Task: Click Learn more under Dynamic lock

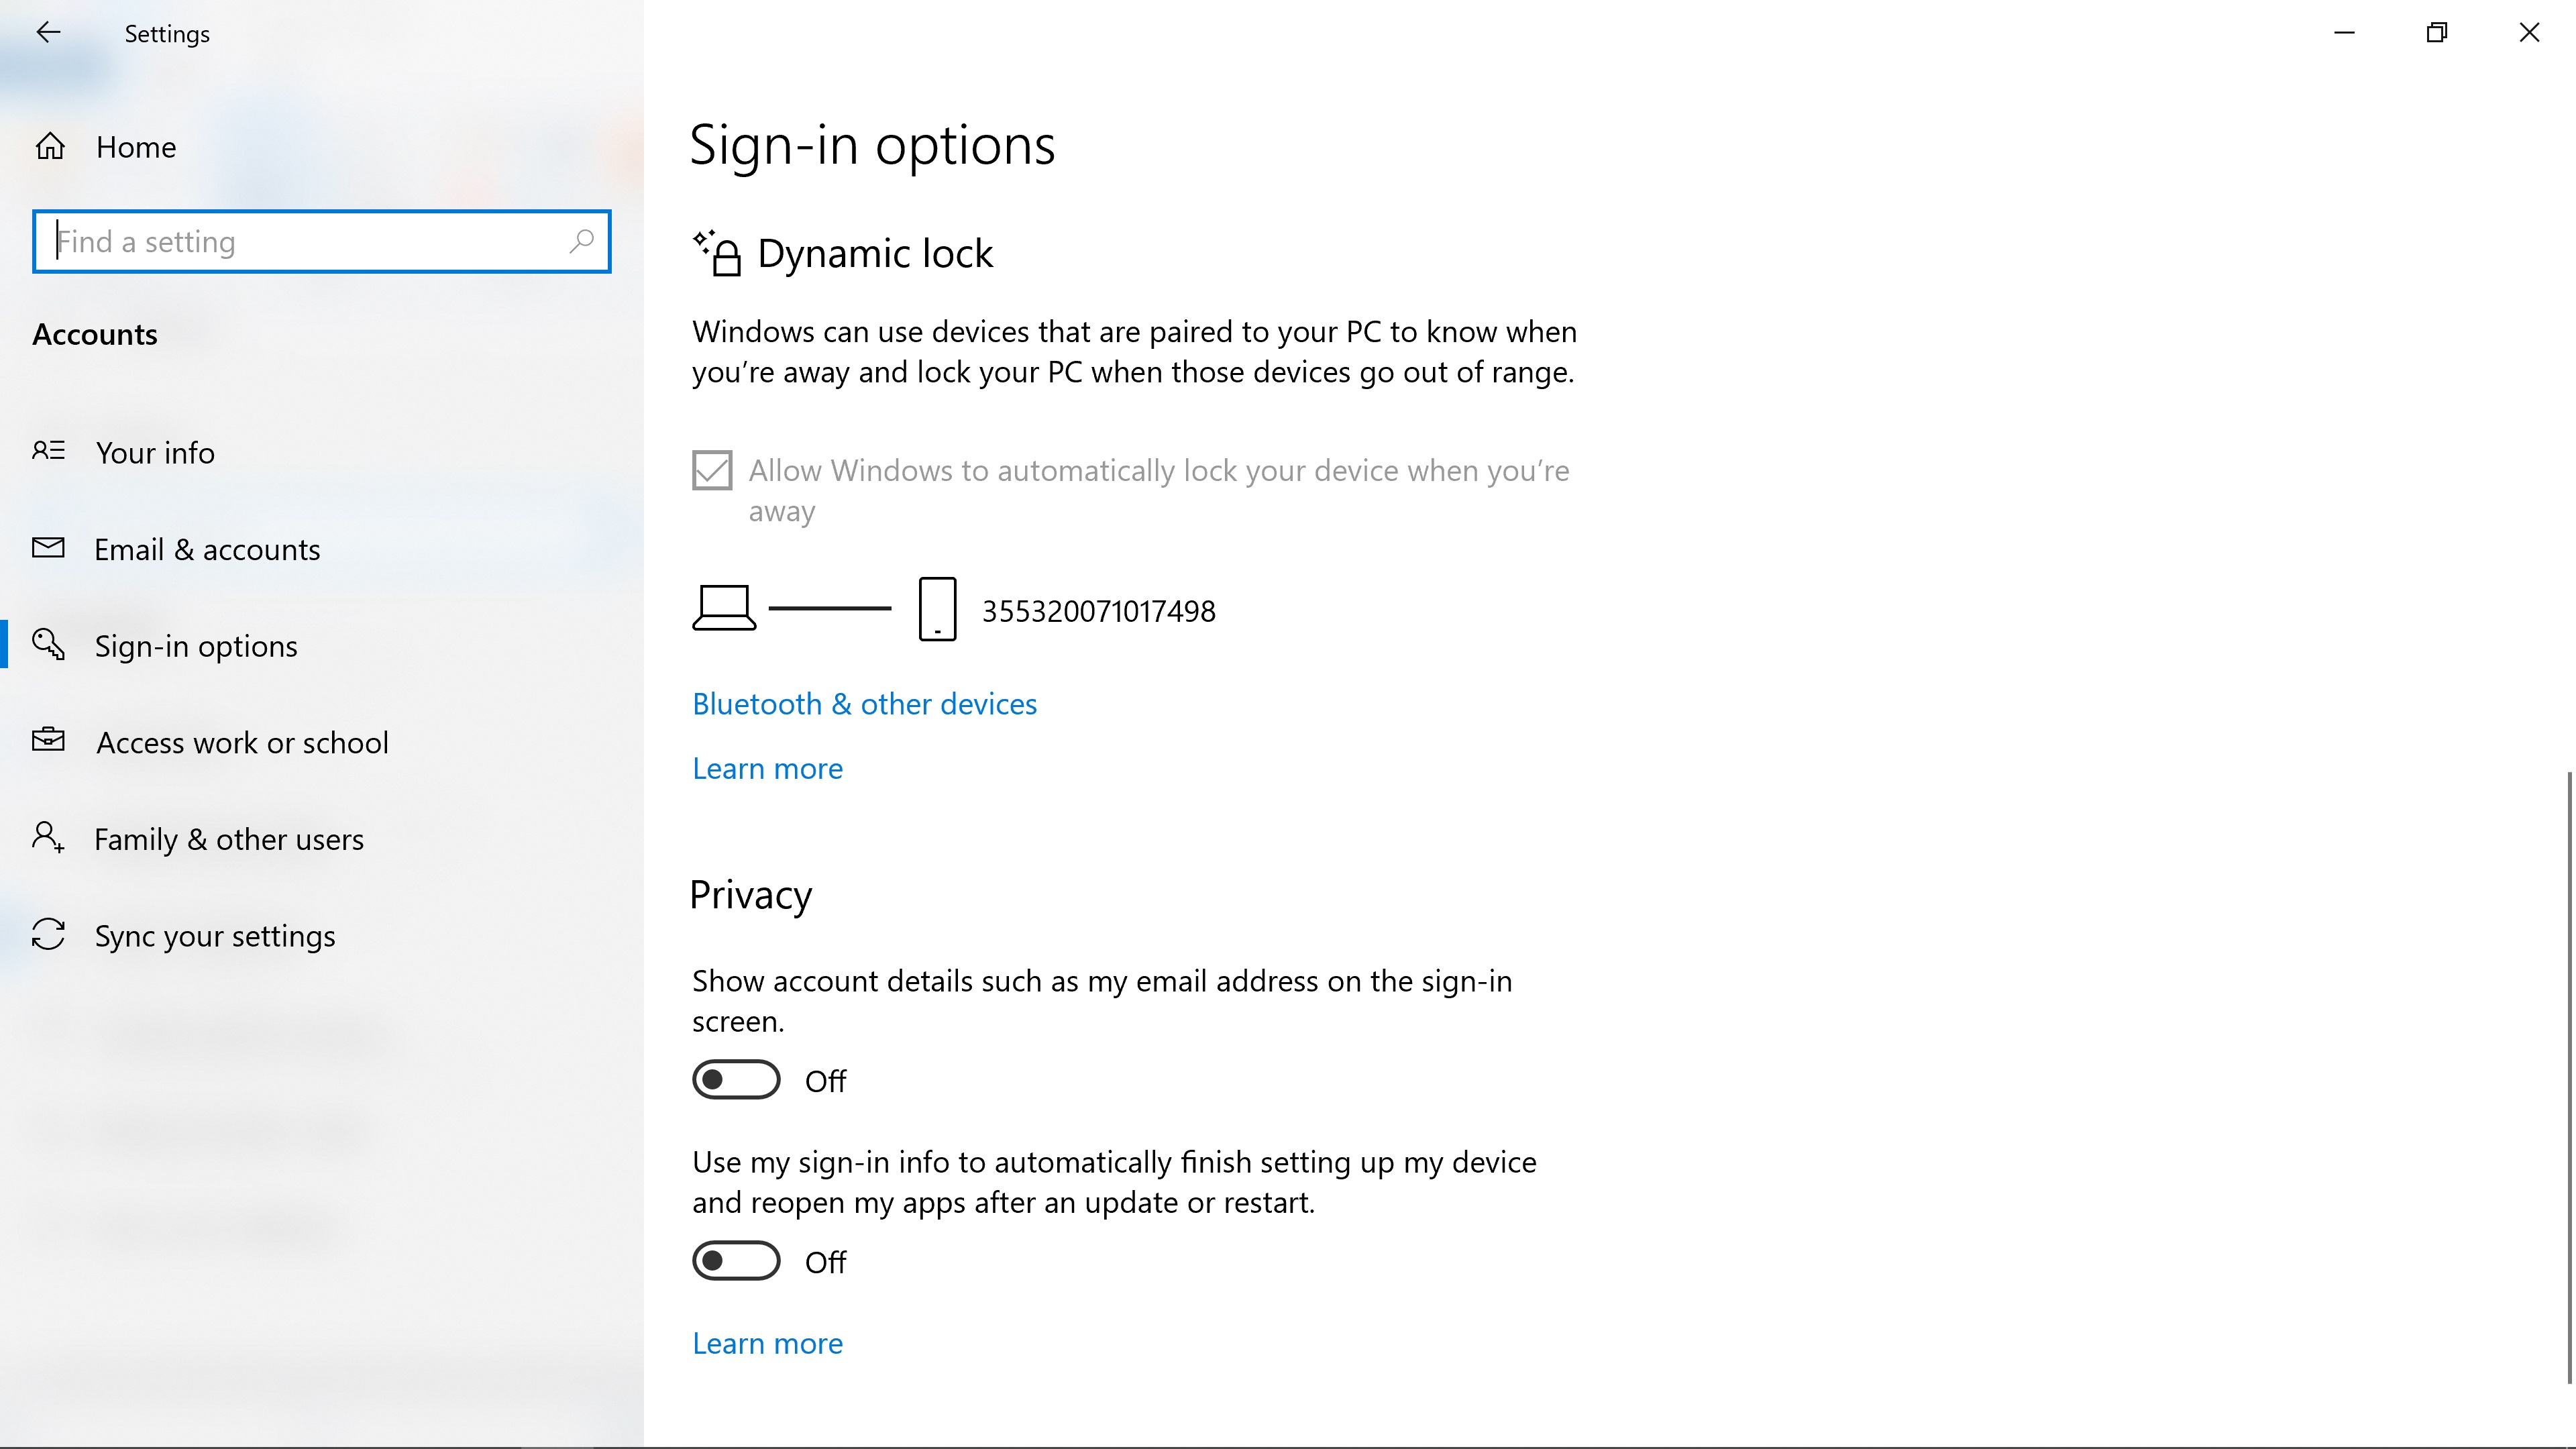Action: pos(767,768)
